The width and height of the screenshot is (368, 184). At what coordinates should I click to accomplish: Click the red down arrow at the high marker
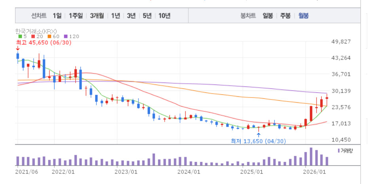[17, 49]
